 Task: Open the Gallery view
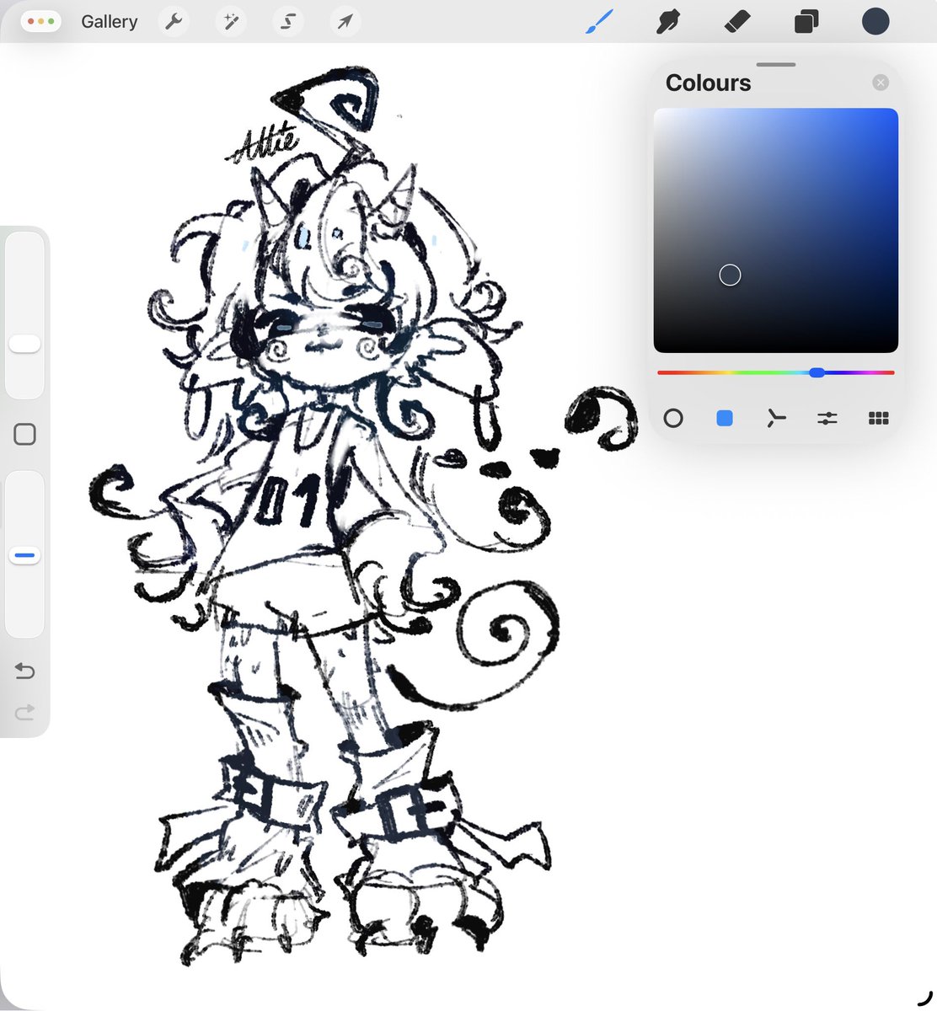pyautogui.click(x=110, y=22)
